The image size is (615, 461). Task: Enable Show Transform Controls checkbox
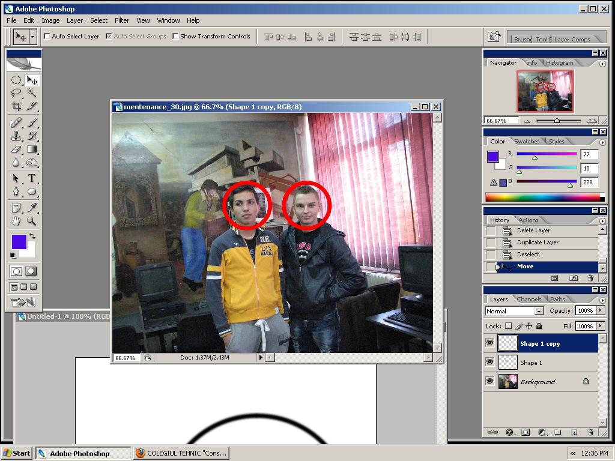click(x=175, y=36)
